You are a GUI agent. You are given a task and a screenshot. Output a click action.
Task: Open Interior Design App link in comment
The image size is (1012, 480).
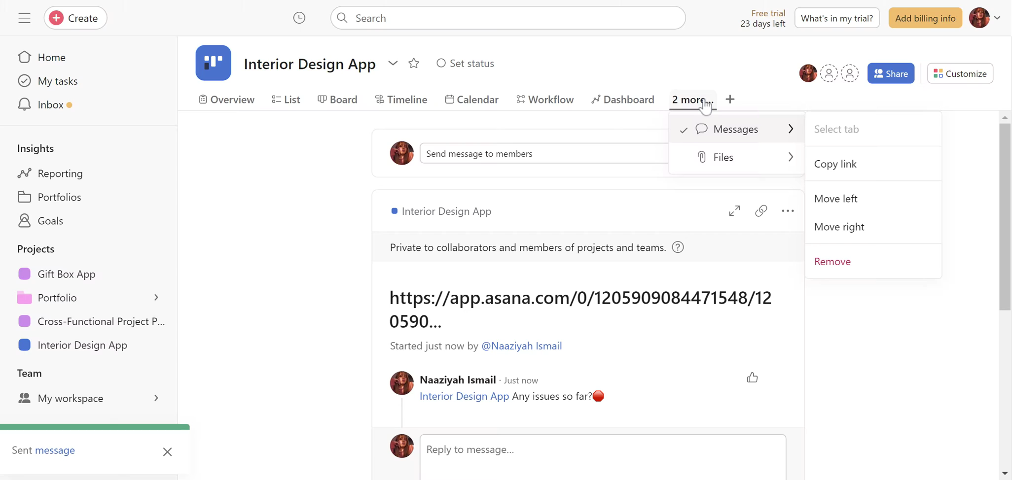[x=464, y=396]
